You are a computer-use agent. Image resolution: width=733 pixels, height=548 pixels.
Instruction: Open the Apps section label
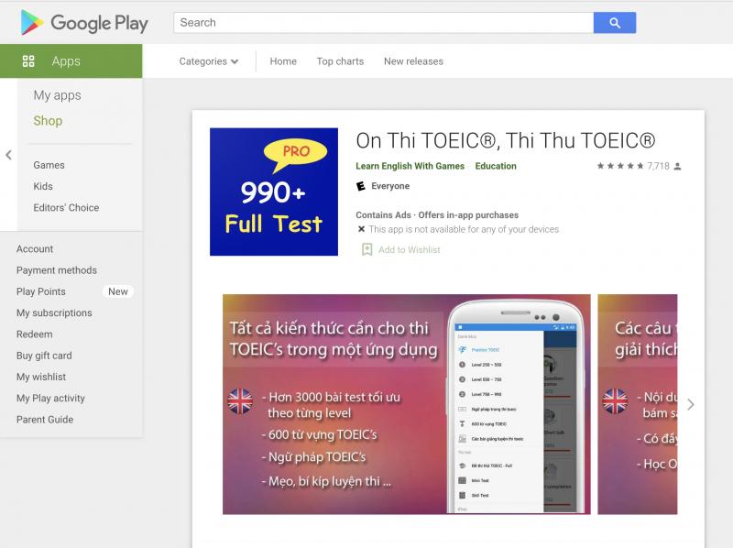click(x=66, y=61)
